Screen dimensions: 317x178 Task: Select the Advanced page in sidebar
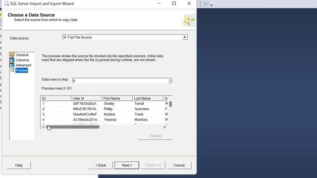click(23, 65)
